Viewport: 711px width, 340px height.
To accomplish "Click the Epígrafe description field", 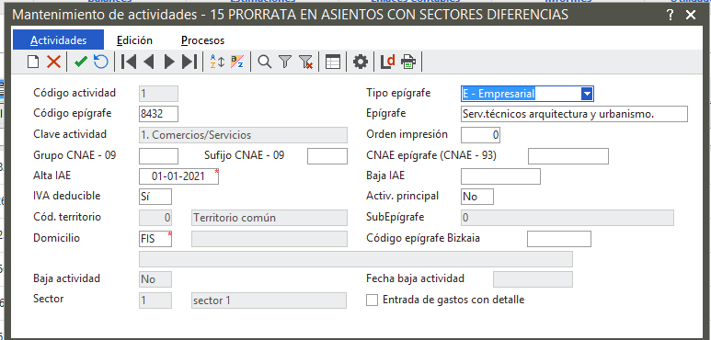I will 574,114.
